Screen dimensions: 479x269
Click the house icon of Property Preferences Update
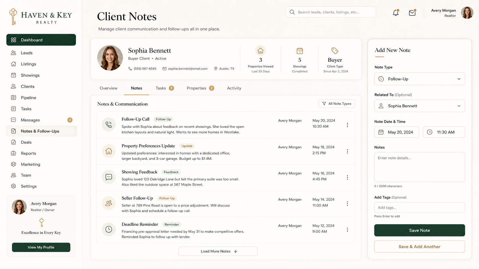pos(109,151)
